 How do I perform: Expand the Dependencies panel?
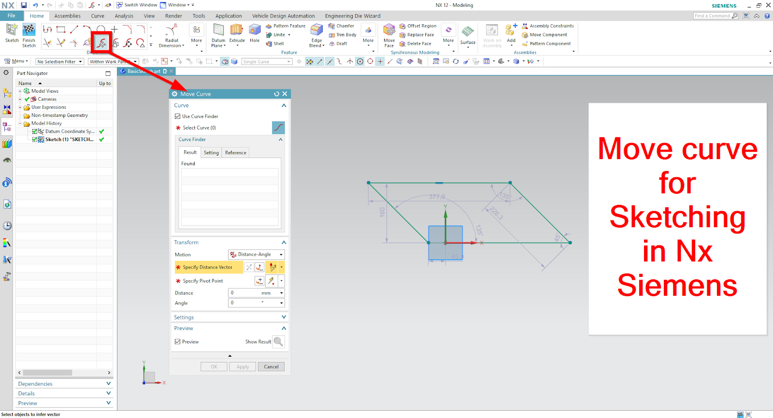tap(108, 384)
